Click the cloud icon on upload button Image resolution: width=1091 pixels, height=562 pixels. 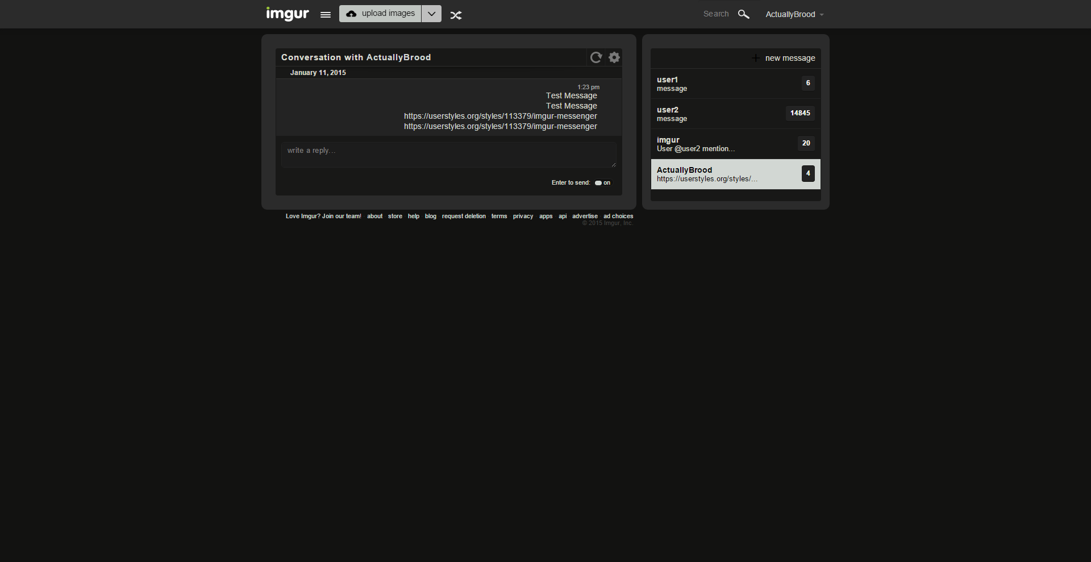click(x=352, y=13)
